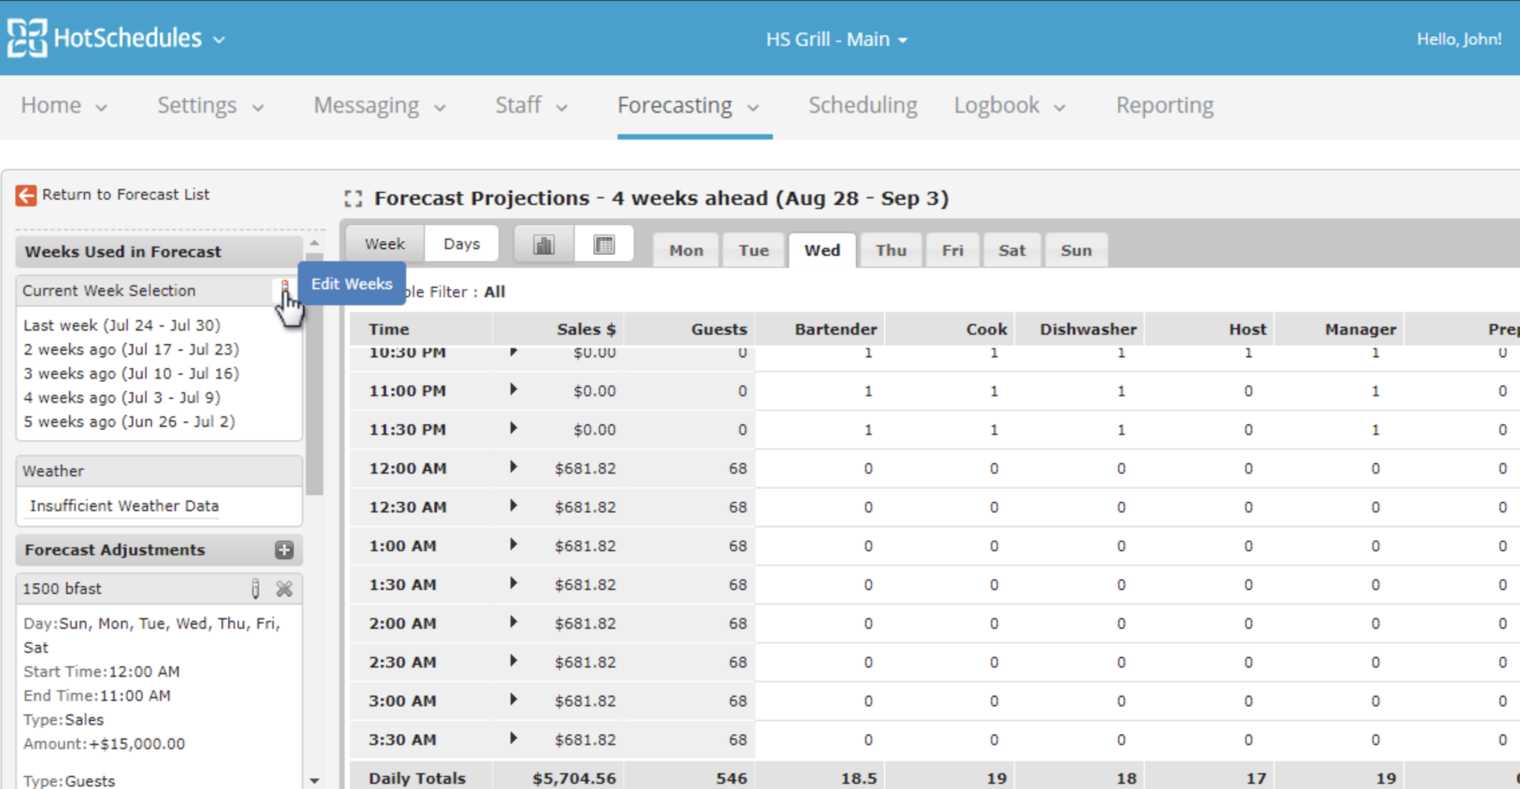Click Return to Forecast List link
1520x789 pixels.
pos(125,195)
